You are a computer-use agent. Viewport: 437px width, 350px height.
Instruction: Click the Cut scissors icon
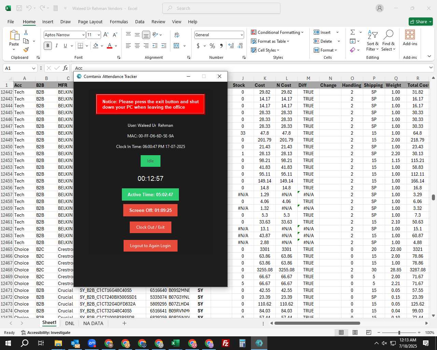click(x=26, y=32)
